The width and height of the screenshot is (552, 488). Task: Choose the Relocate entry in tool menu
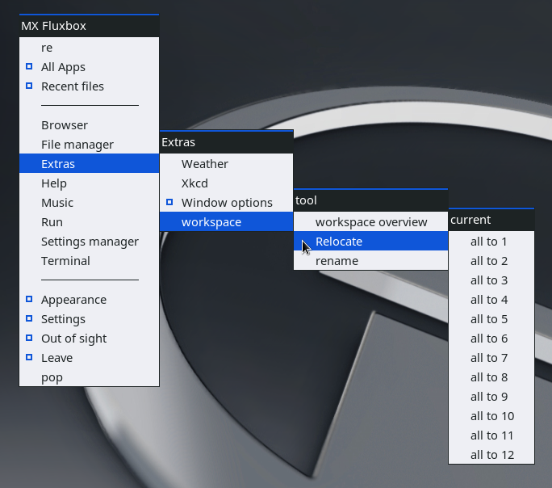370,241
